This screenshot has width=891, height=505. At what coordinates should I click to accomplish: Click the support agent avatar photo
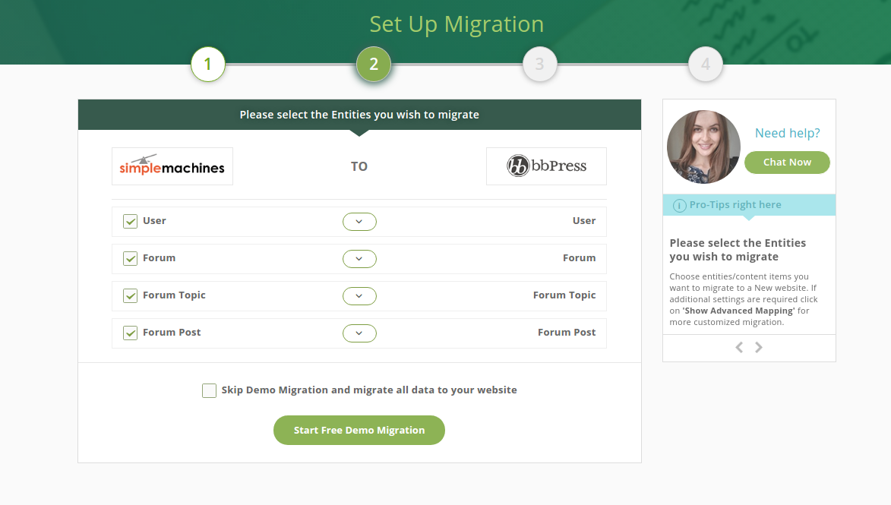[703, 147]
